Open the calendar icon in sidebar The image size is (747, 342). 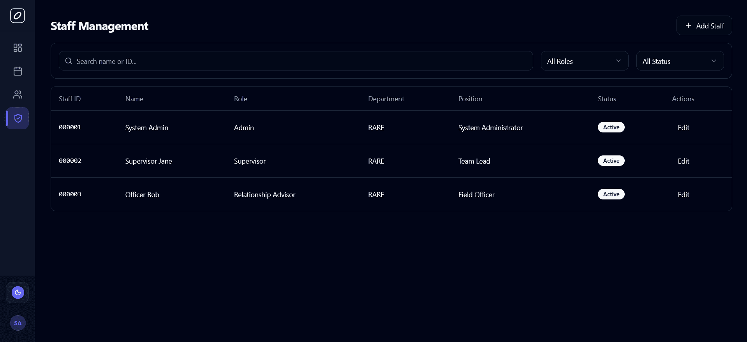[x=18, y=71]
